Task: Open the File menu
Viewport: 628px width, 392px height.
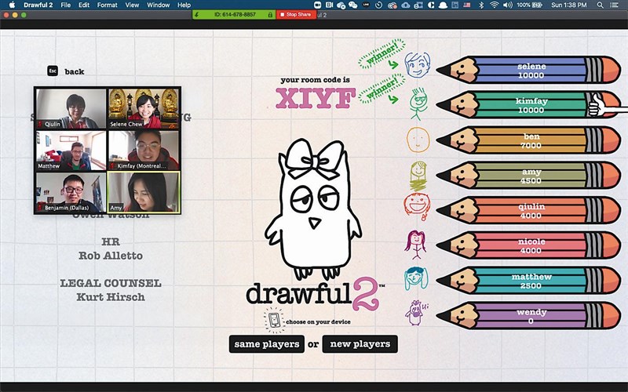Action: coord(66,5)
